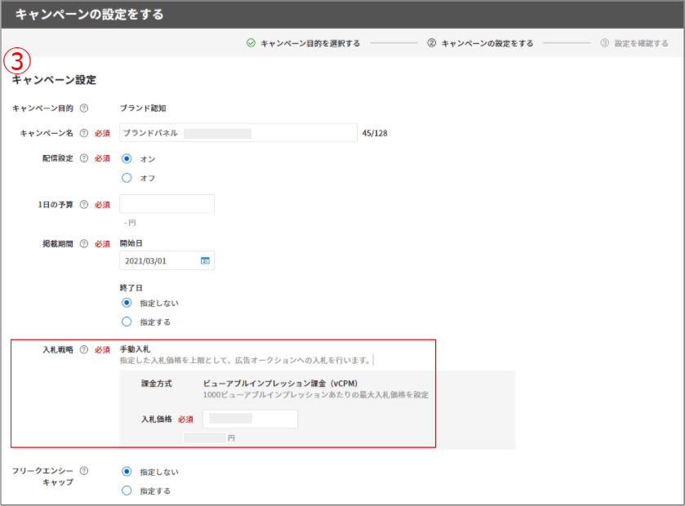Screen dimensions: 685x506
Task: Select 指定しない radio under 終了日
Action: [127, 303]
